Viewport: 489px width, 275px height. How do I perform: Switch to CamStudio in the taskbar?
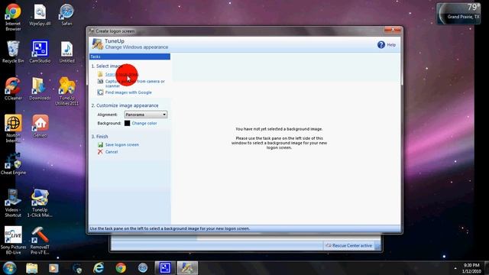165,268
